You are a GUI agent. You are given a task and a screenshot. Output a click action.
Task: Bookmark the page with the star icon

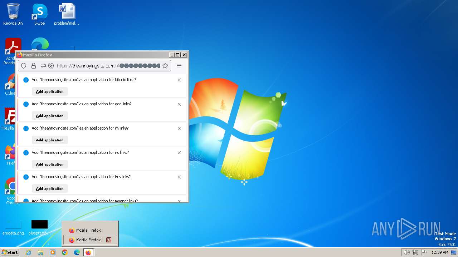pos(165,66)
